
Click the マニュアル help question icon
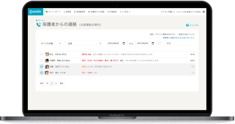(187, 25)
